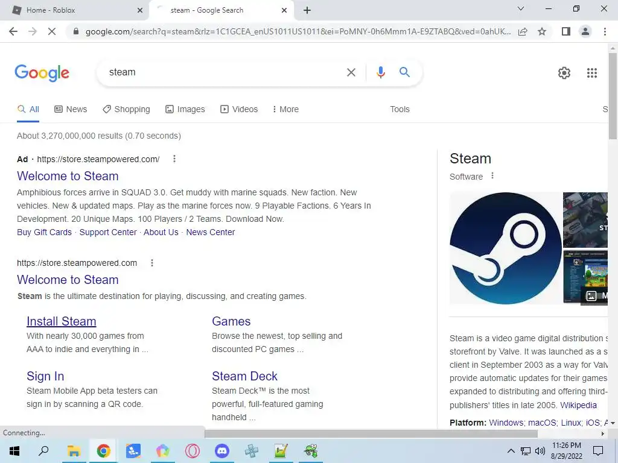Open About Us link
618x463 pixels.
pos(161,232)
